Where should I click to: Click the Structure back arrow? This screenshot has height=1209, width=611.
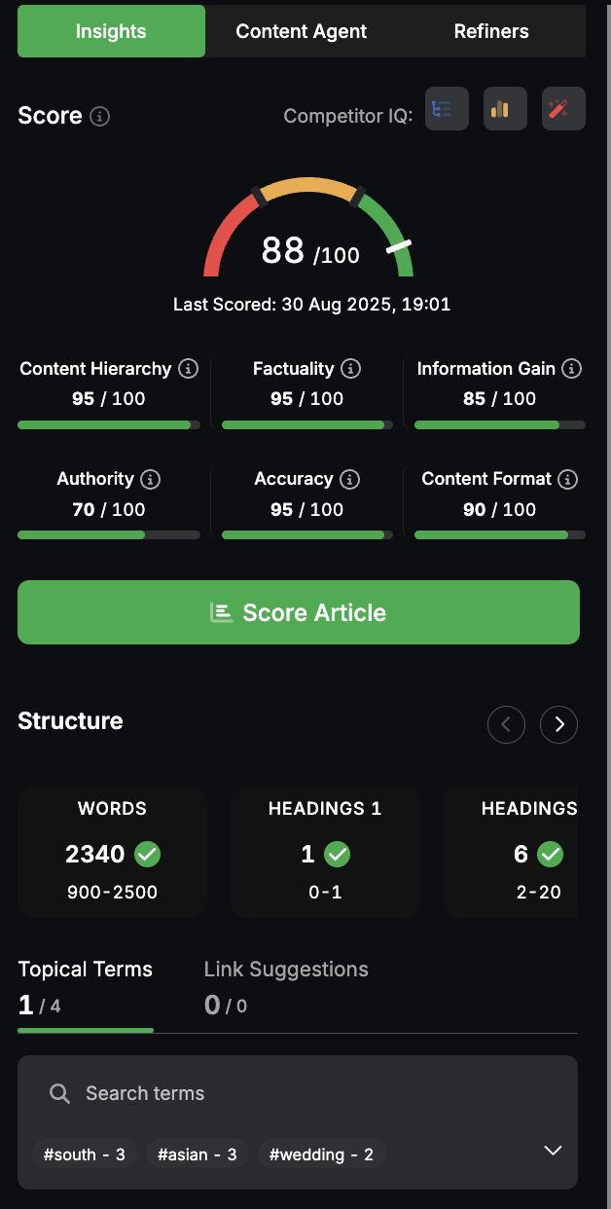coord(506,724)
